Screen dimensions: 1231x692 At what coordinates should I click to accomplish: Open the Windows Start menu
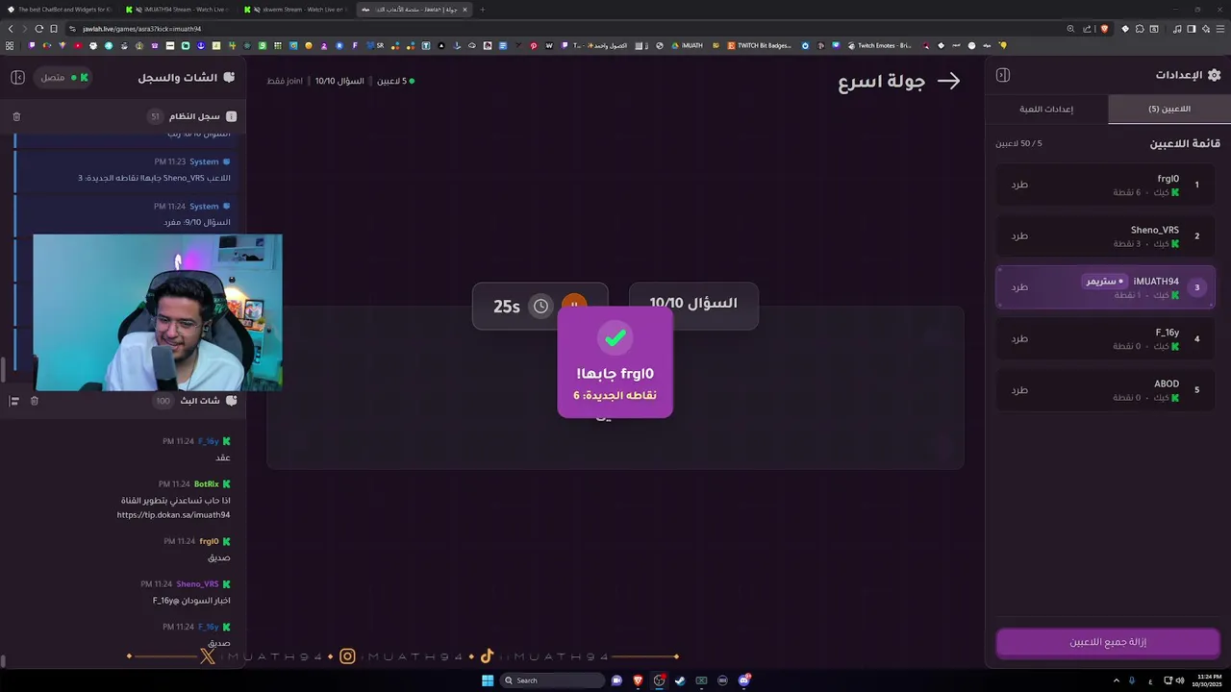[488, 680]
